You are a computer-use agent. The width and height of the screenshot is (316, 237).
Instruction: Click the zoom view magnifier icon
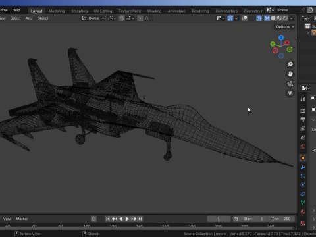(290, 65)
